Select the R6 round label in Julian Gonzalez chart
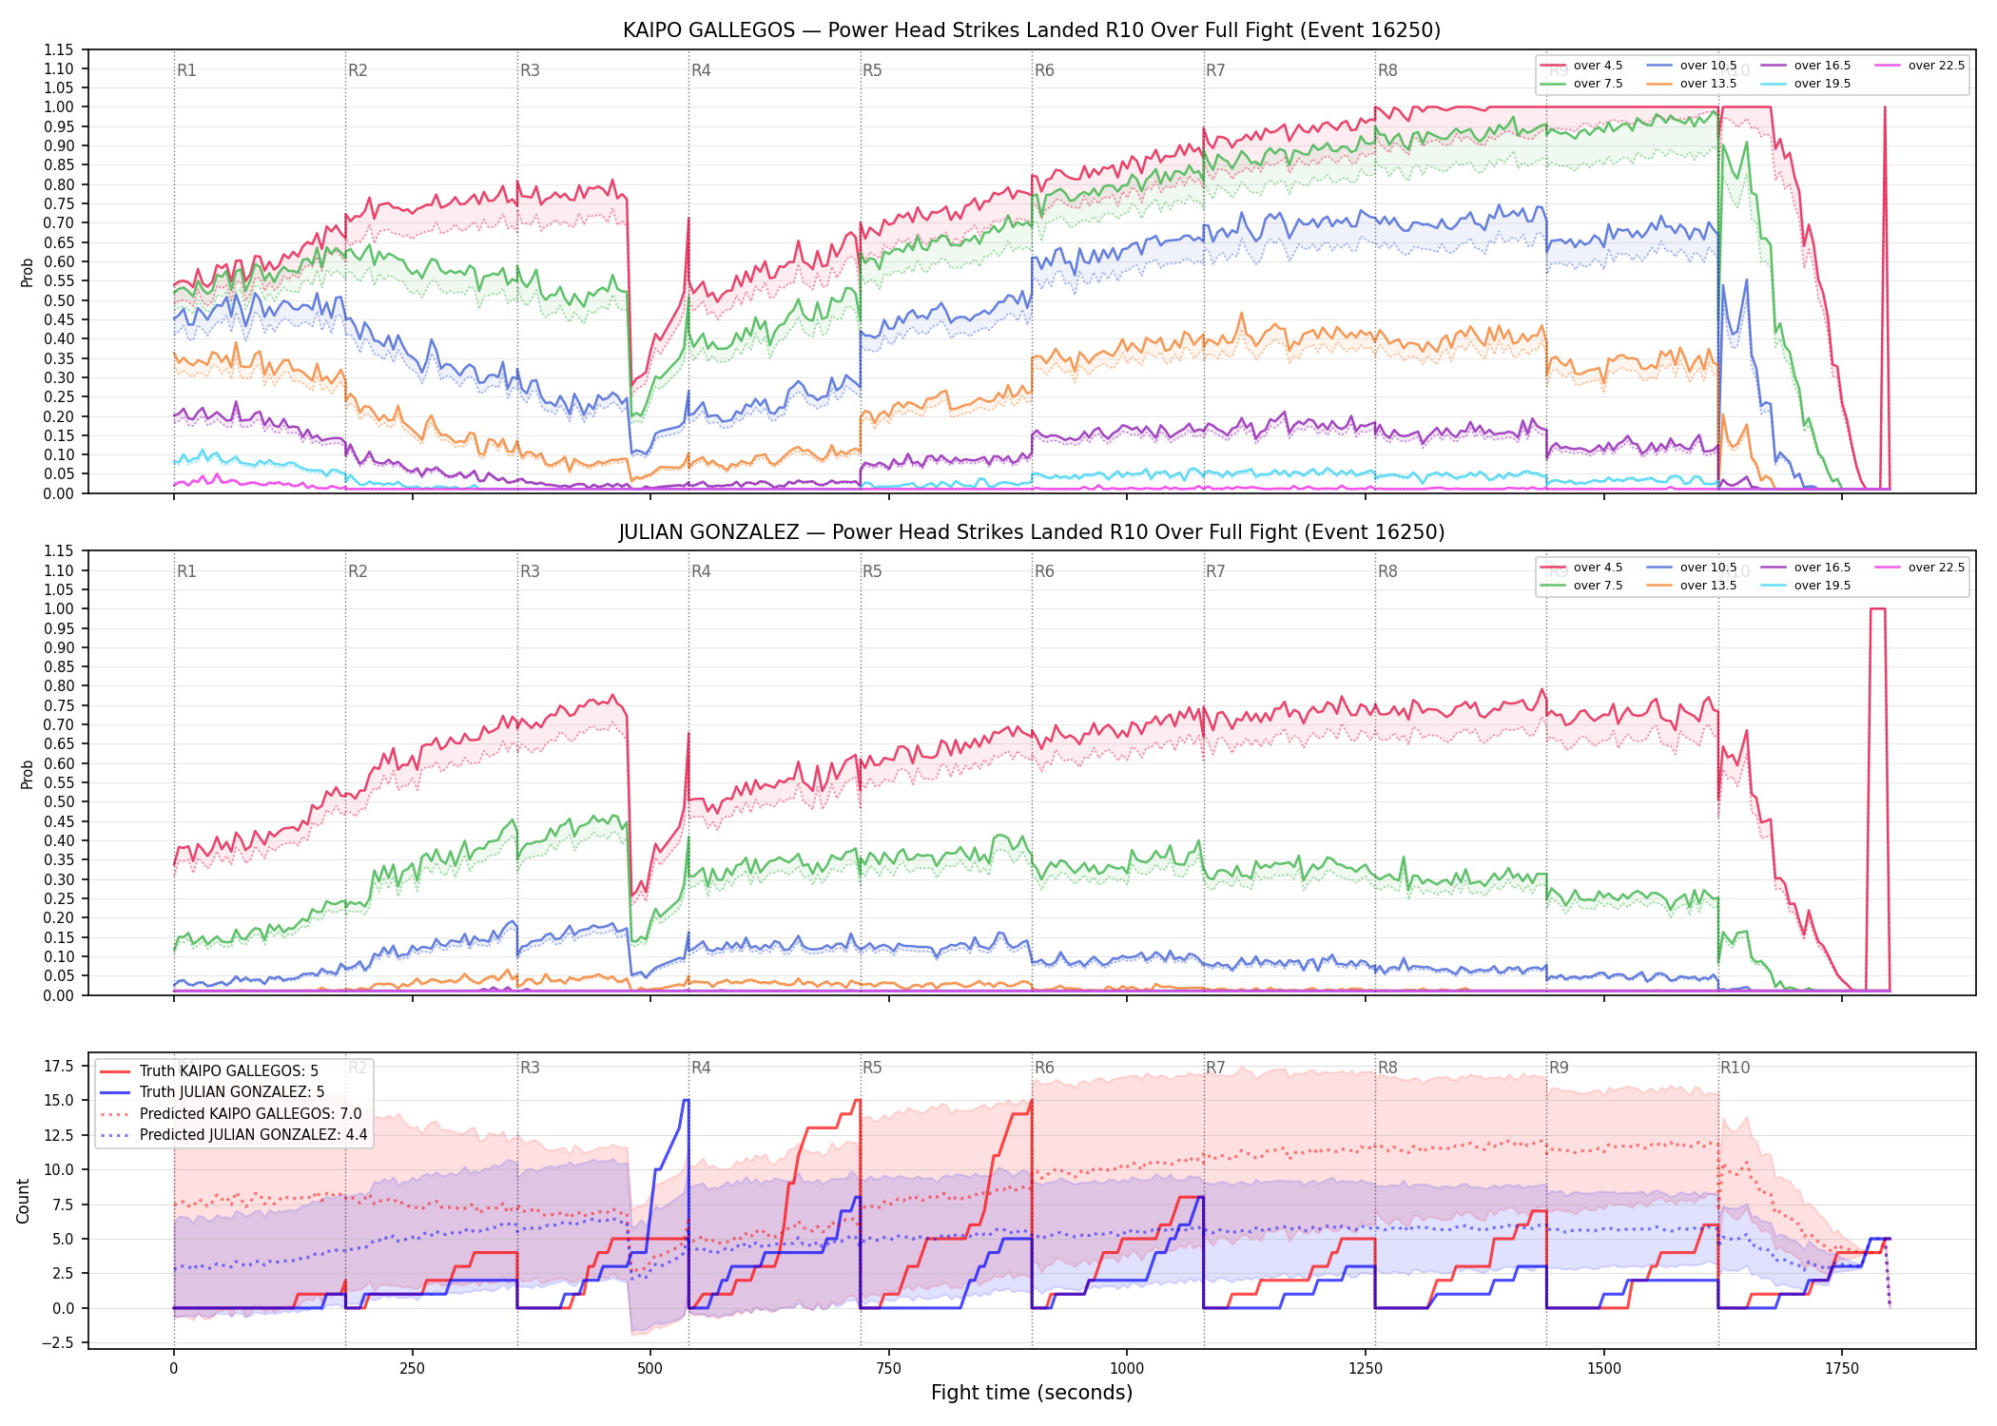 [1044, 571]
